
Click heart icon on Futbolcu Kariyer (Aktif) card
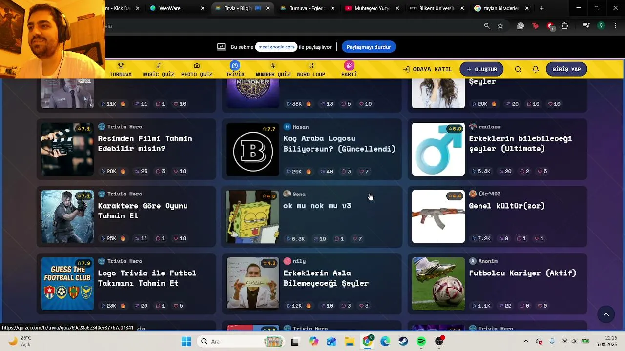click(x=540, y=306)
